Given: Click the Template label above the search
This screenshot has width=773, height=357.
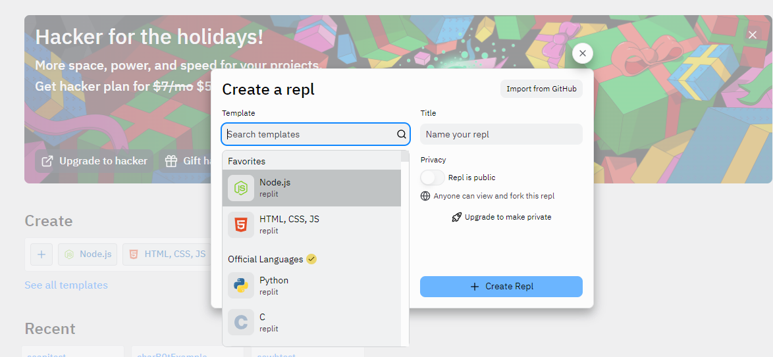Looking at the screenshot, I should tap(238, 113).
